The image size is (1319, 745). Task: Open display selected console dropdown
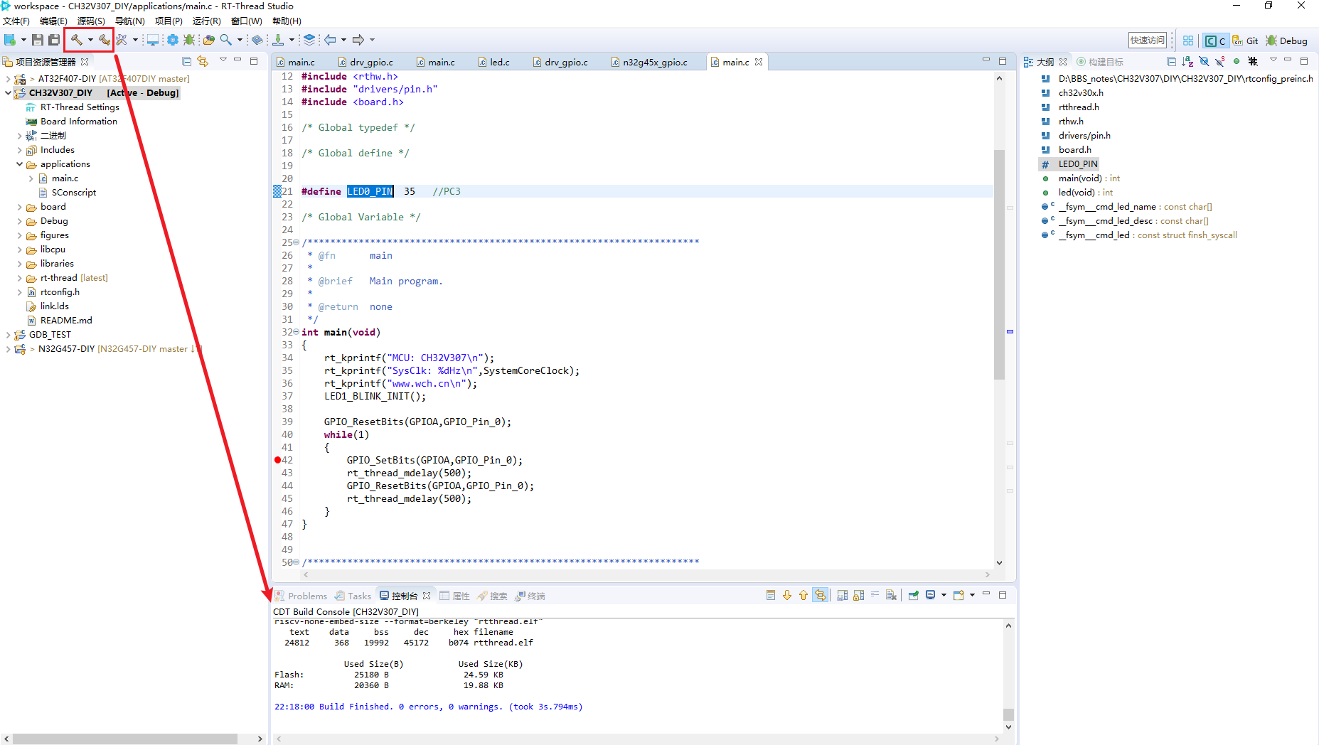[x=944, y=595]
